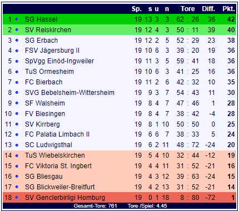Open the FC Viktoria St. Ingbert entry
This screenshot has width=239, height=211.
(58, 166)
